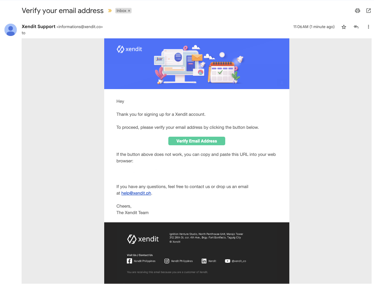
Task: Click the YouTube icon in footer
Action: tap(228, 261)
